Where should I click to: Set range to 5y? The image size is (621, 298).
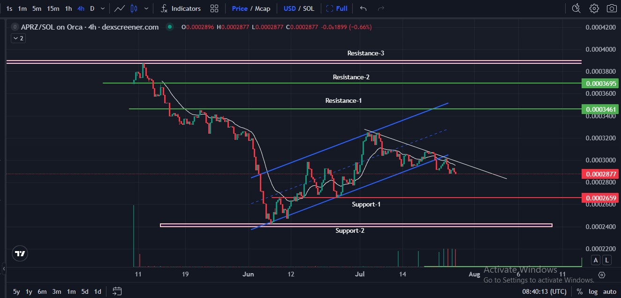16,291
